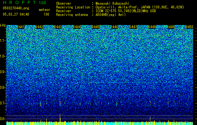Screen dimensions: 197x125
Task: Click the name Masayuki Kobayashi
Action: (112, 3)
